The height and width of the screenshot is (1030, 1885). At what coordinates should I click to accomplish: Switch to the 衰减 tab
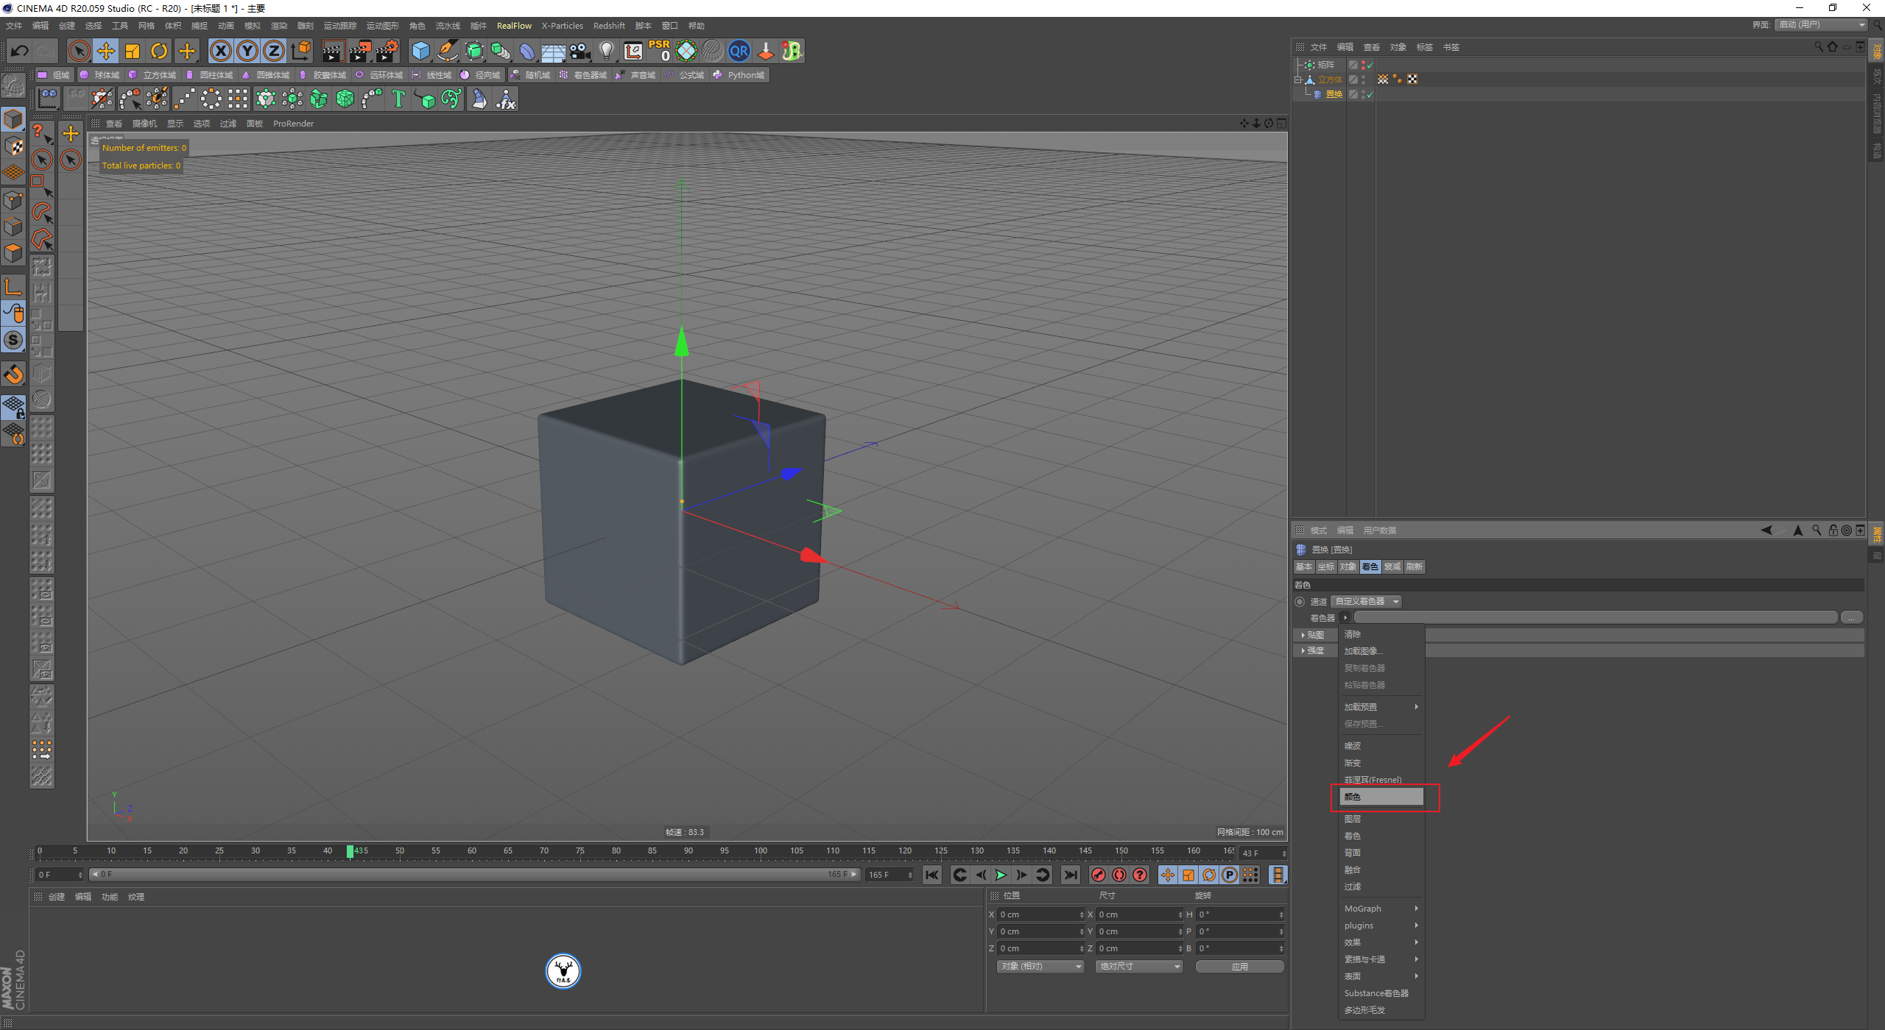pos(1392,566)
